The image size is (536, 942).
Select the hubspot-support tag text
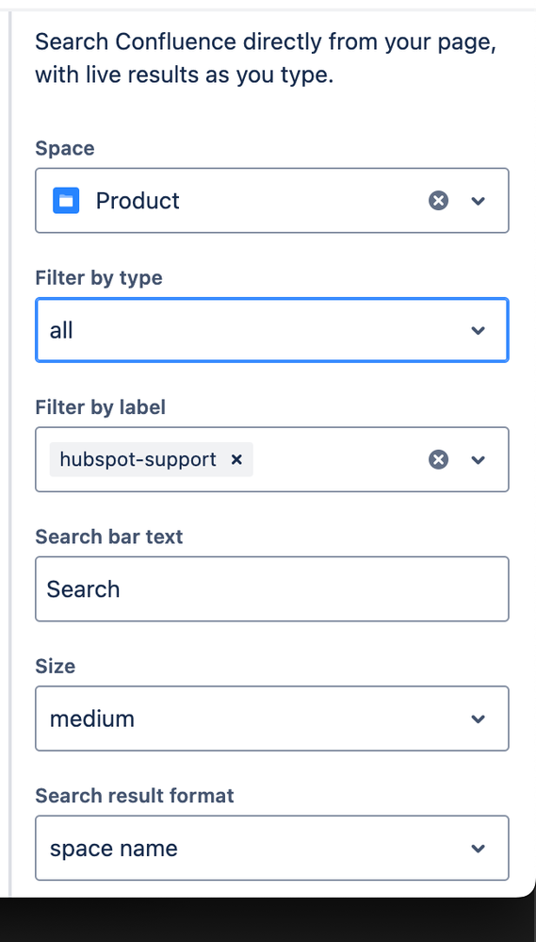click(138, 459)
